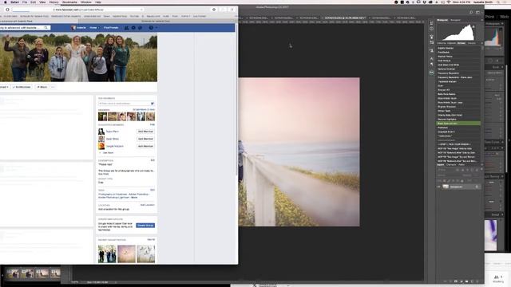This screenshot has height=287, width=511.
Task: Open Facebook notifications globe icon
Action: pos(141,28)
